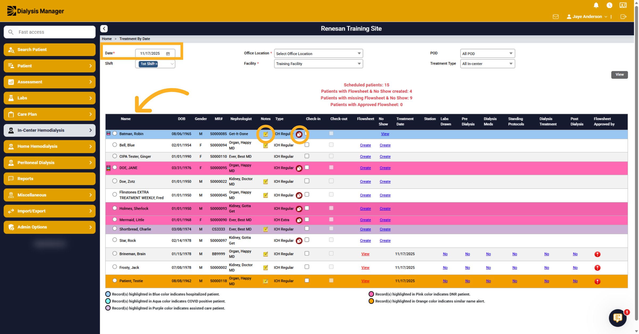Open the notifications bell icon
The width and height of the screenshot is (639, 334).
pyautogui.click(x=596, y=5)
